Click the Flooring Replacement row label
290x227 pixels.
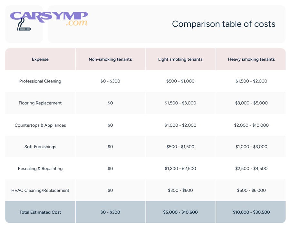40,103
